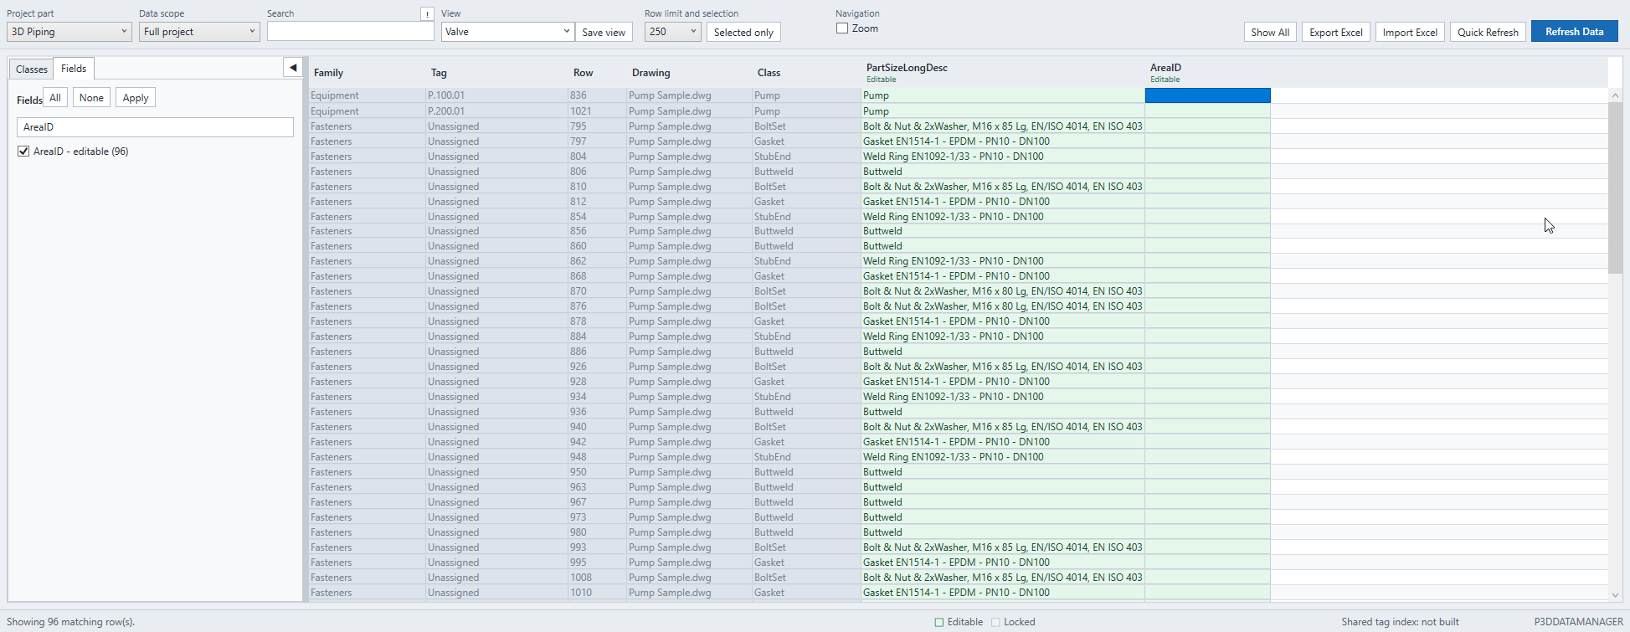1630x632 pixels.
Task: Click the Locked legend swatch
Action: pos(995,622)
